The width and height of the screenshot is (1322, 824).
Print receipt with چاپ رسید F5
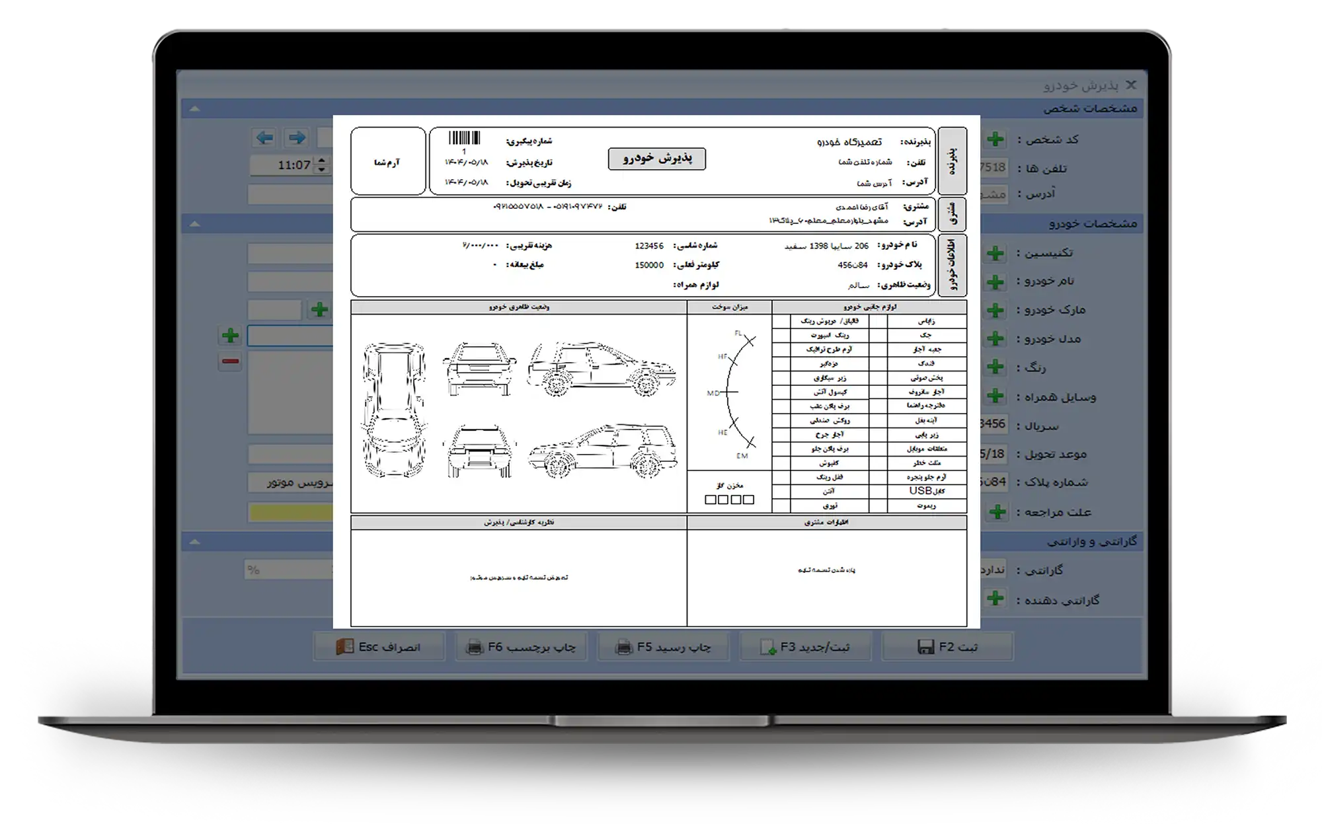663,647
